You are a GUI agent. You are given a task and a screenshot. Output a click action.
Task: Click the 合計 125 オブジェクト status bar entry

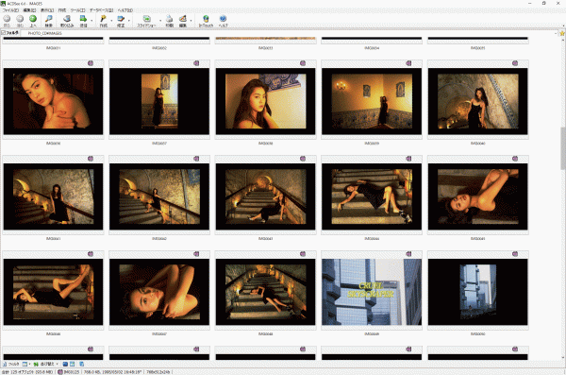27,372
